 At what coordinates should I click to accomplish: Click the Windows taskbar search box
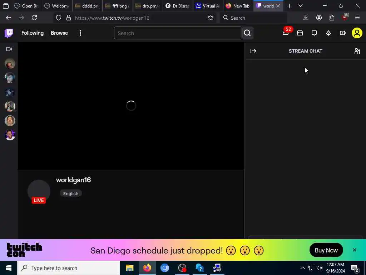[69, 268]
